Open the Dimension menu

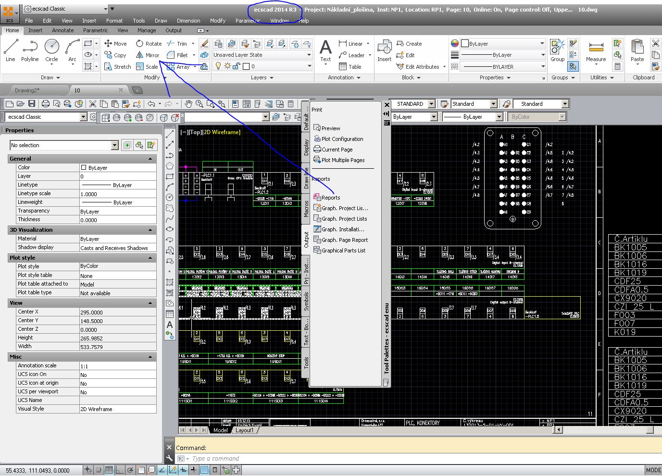coord(188,21)
